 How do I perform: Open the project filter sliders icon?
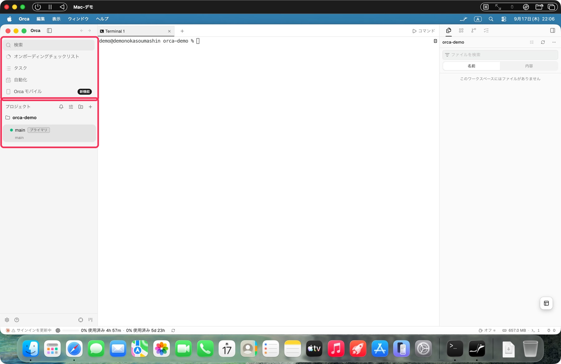[71, 107]
